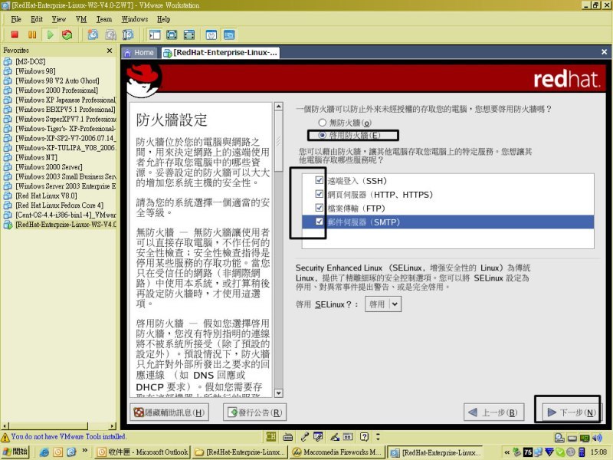Click the Revert to Snapshot icon
The image size is (613, 460).
[110, 34]
